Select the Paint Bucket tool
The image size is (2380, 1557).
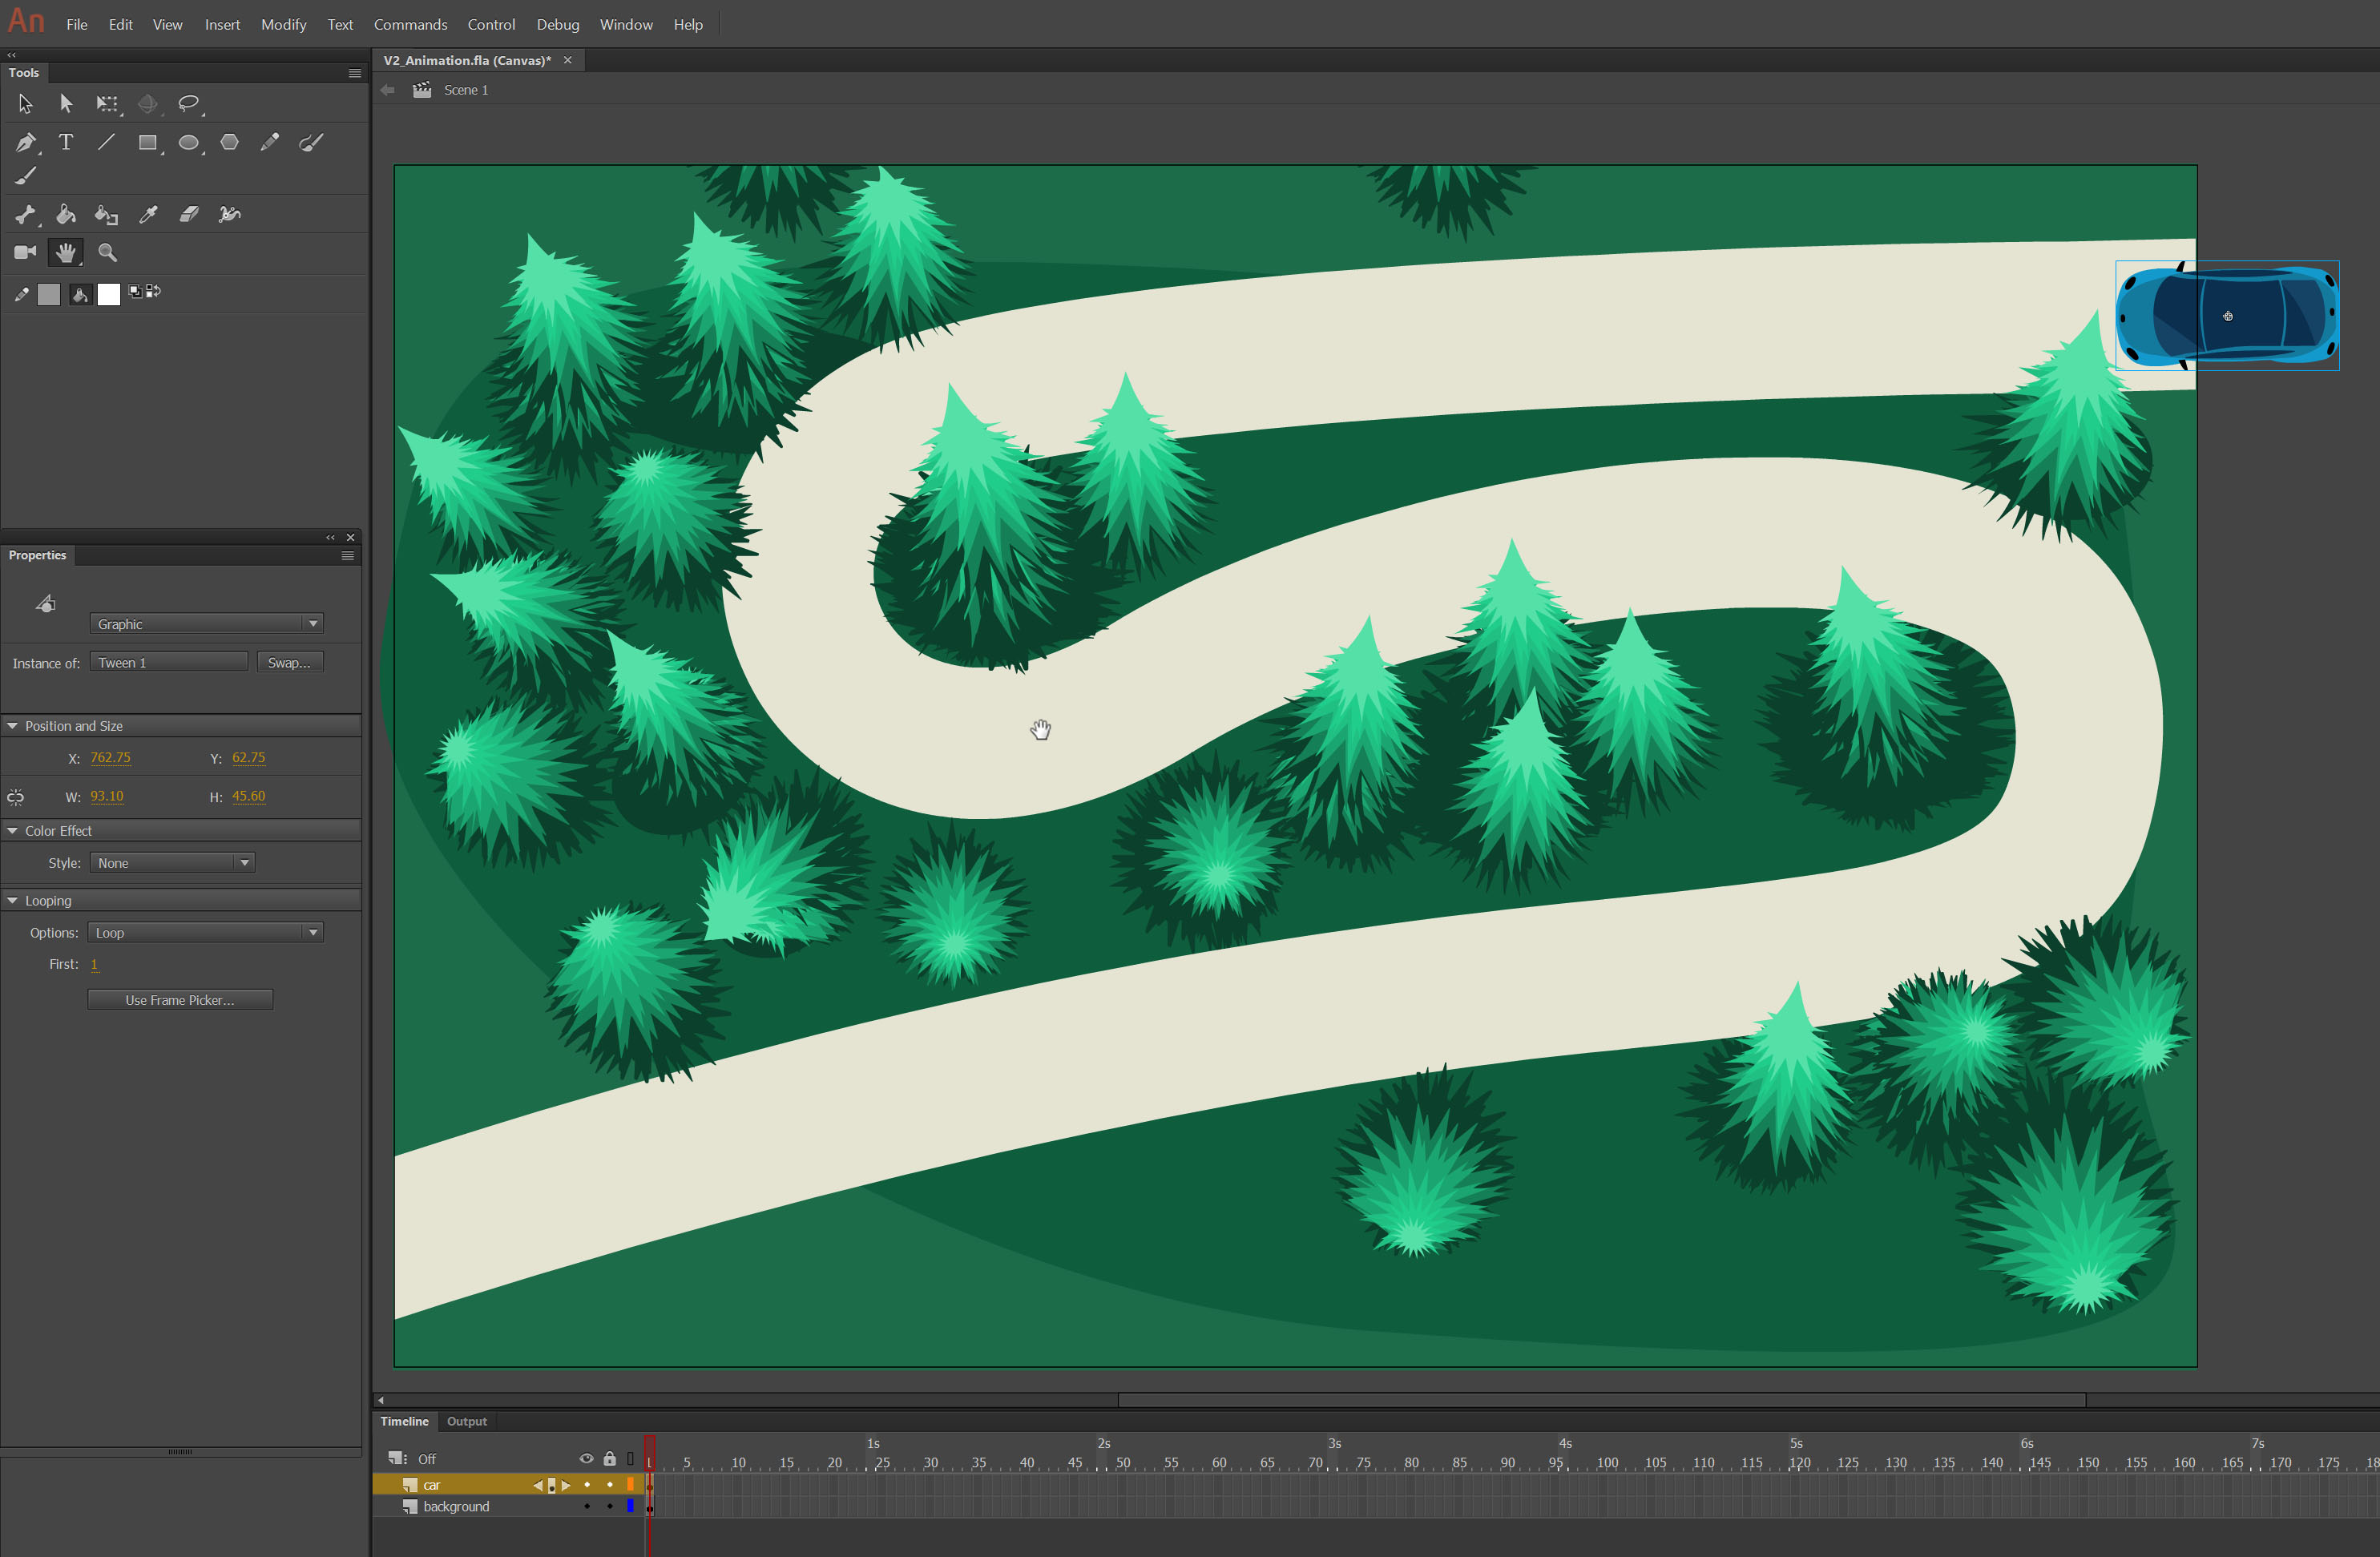point(66,214)
